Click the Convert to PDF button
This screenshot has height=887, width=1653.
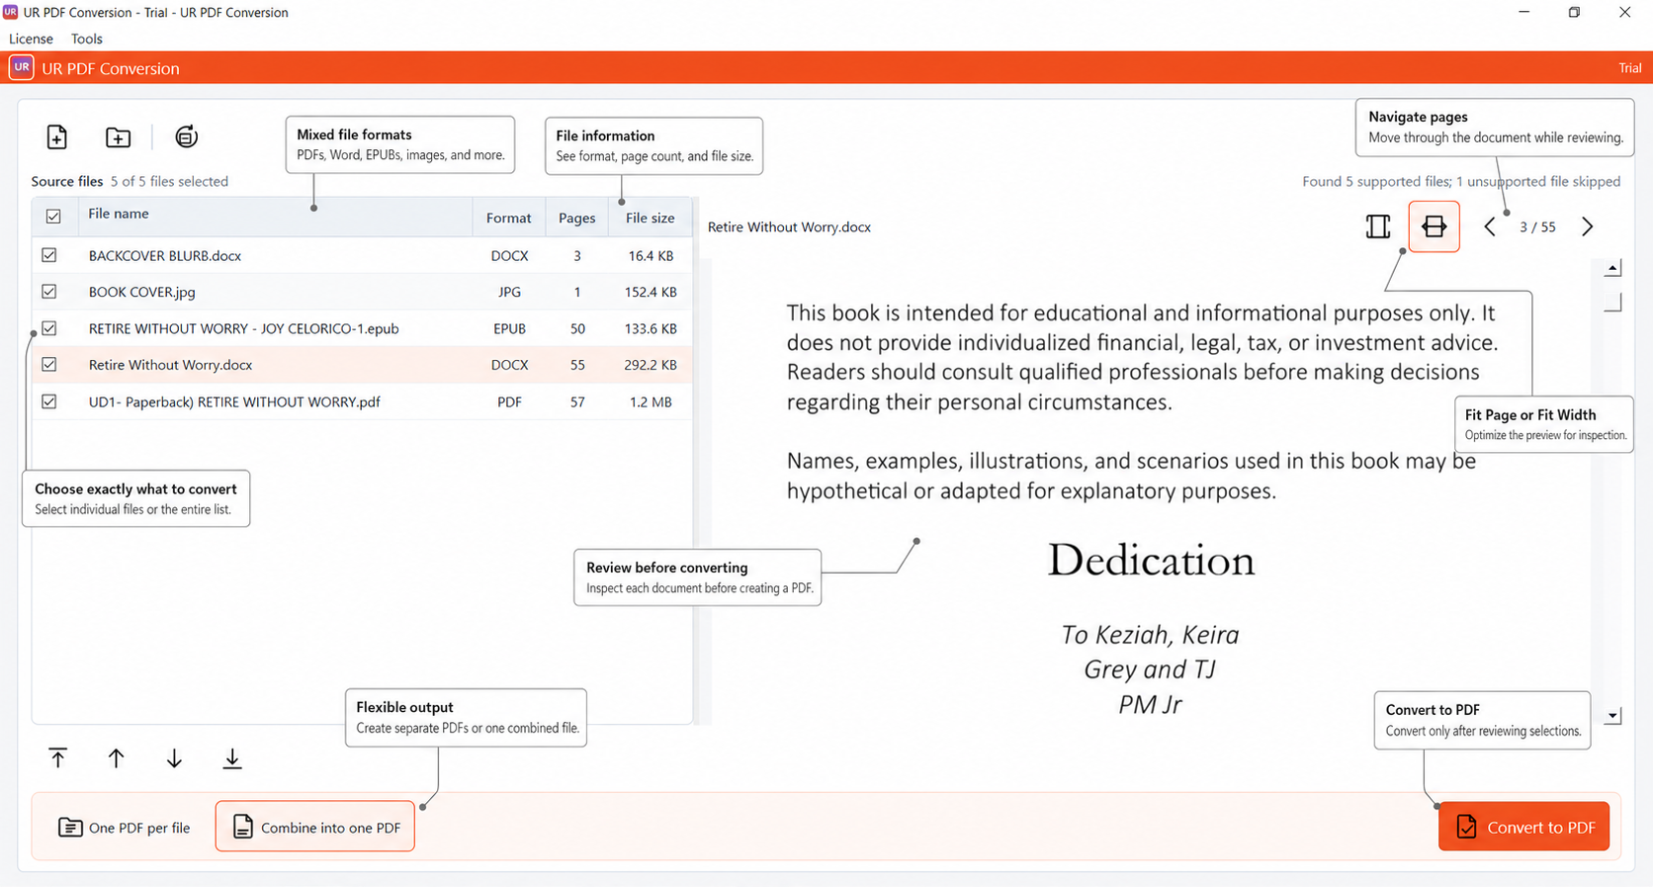1523,827
